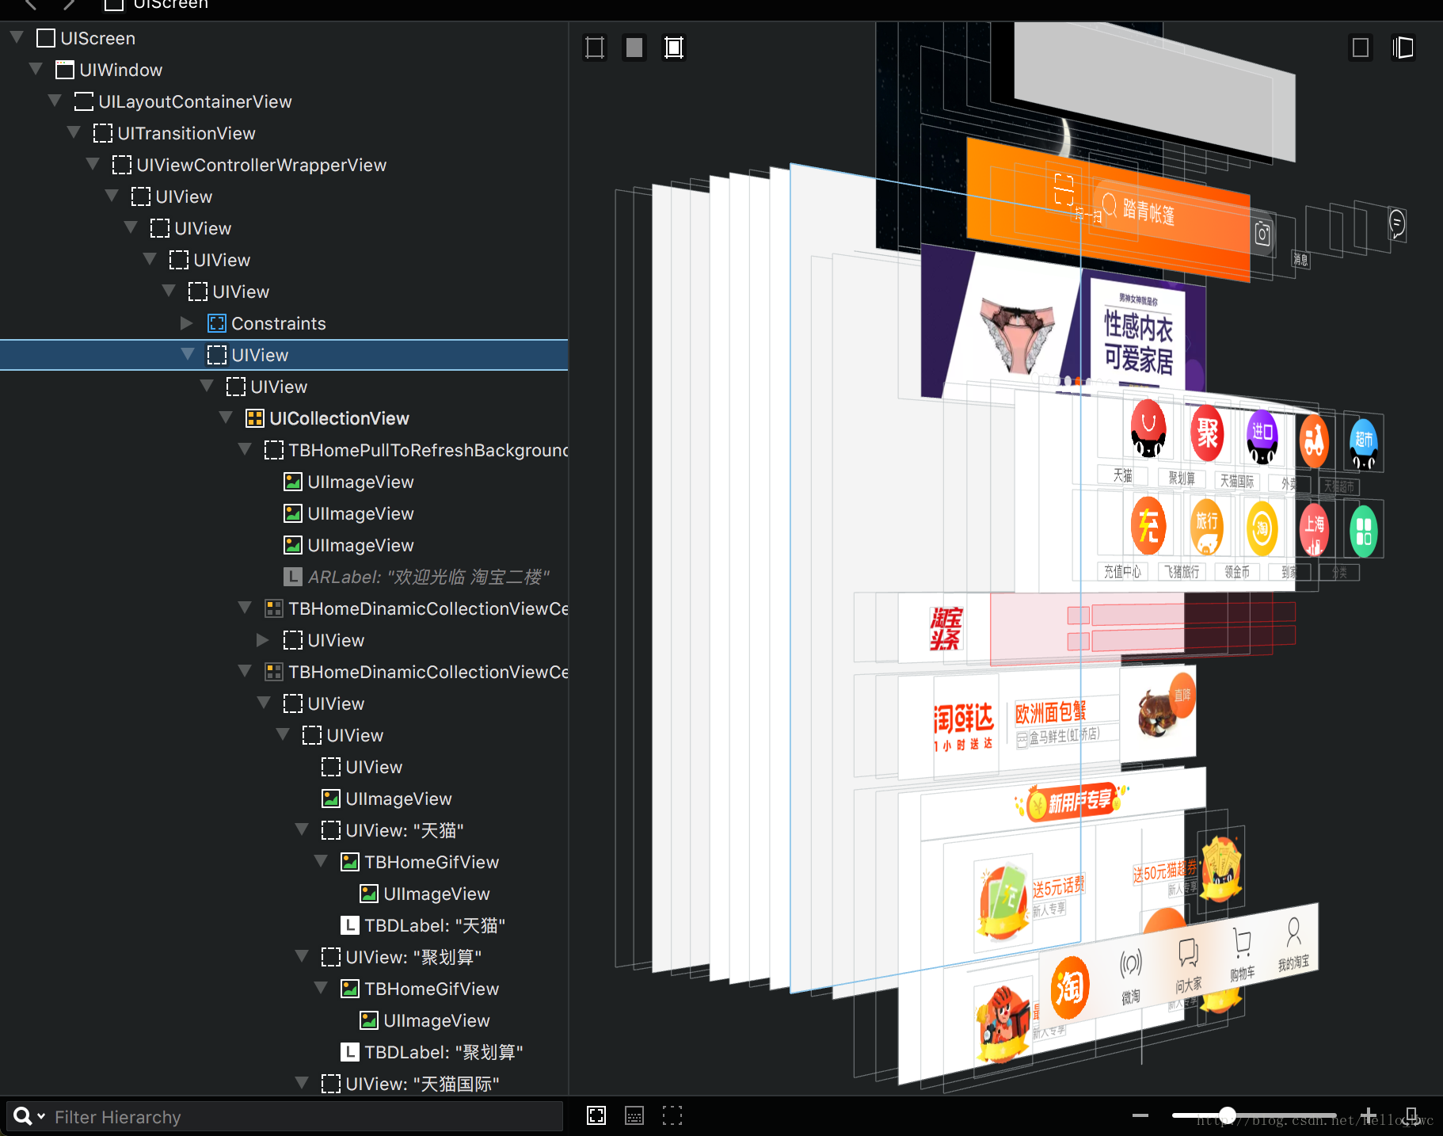Image resolution: width=1443 pixels, height=1136 pixels.
Task: Select the ARLabel "欢迎光临 淘宝二楼" row
Action: click(x=284, y=577)
